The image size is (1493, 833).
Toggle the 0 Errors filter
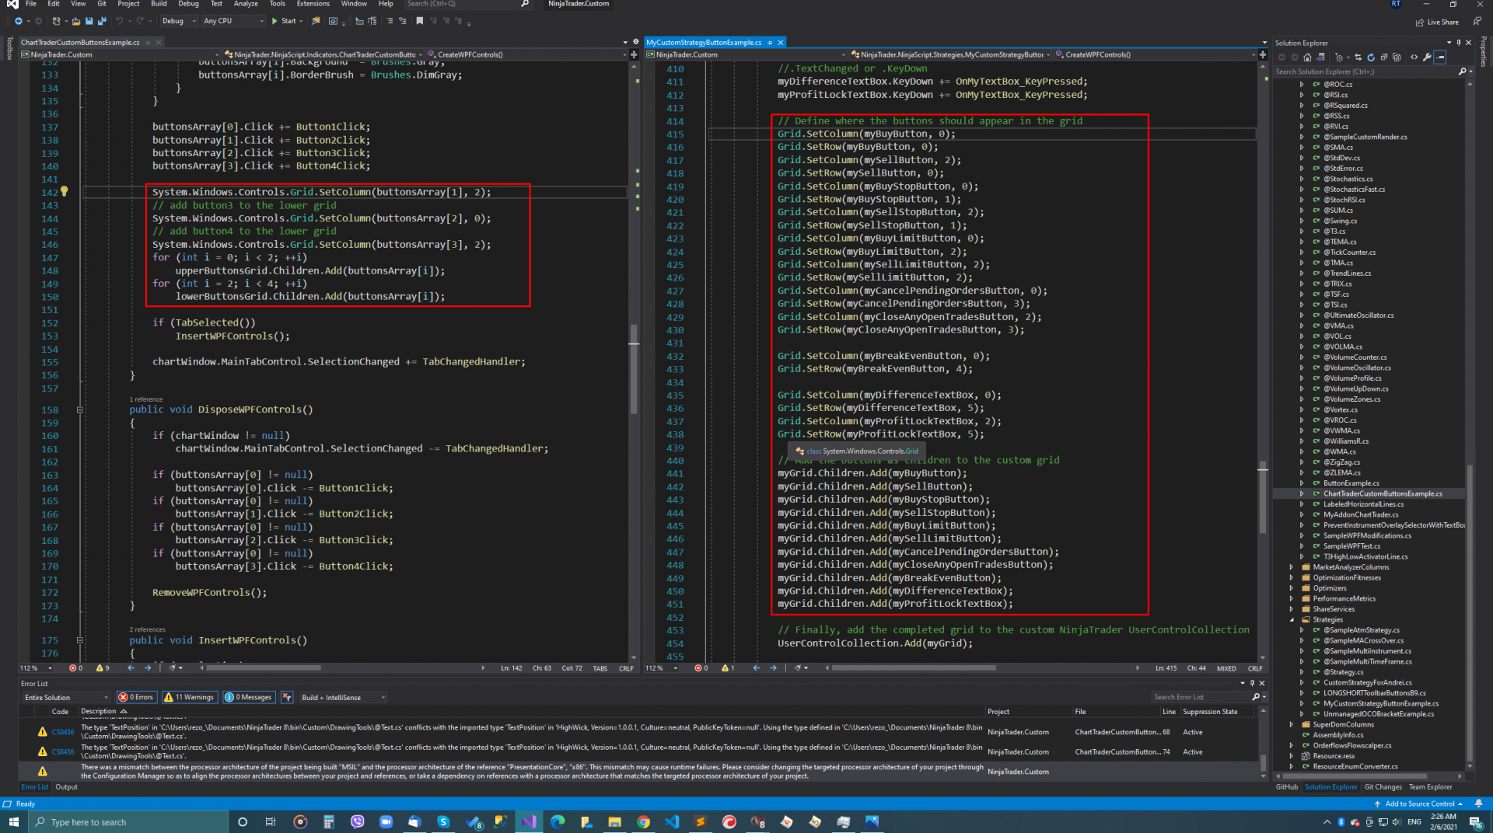[136, 697]
